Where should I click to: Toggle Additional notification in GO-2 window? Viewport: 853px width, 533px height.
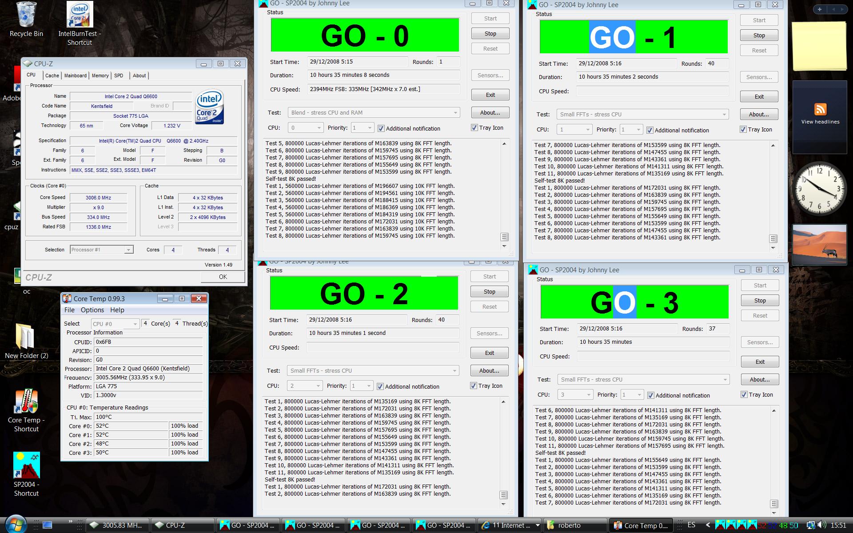click(380, 386)
